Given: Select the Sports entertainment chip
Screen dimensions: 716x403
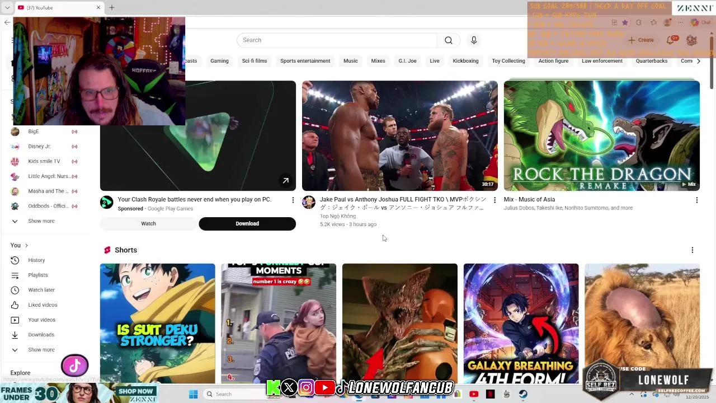Looking at the screenshot, I should click(x=305, y=61).
